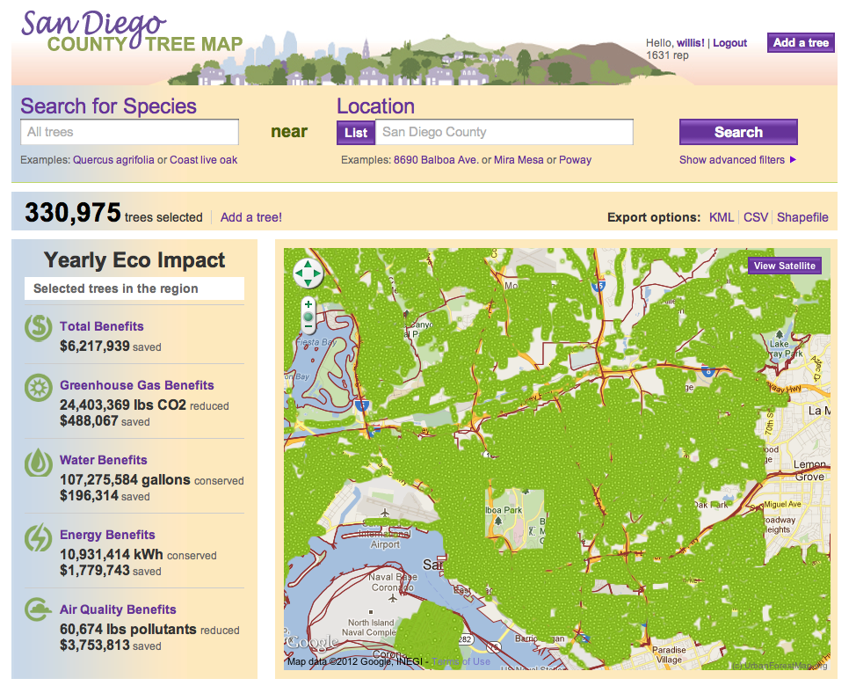Click the List button beside location field
The width and height of the screenshot is (856, 693).
[356, 133]
